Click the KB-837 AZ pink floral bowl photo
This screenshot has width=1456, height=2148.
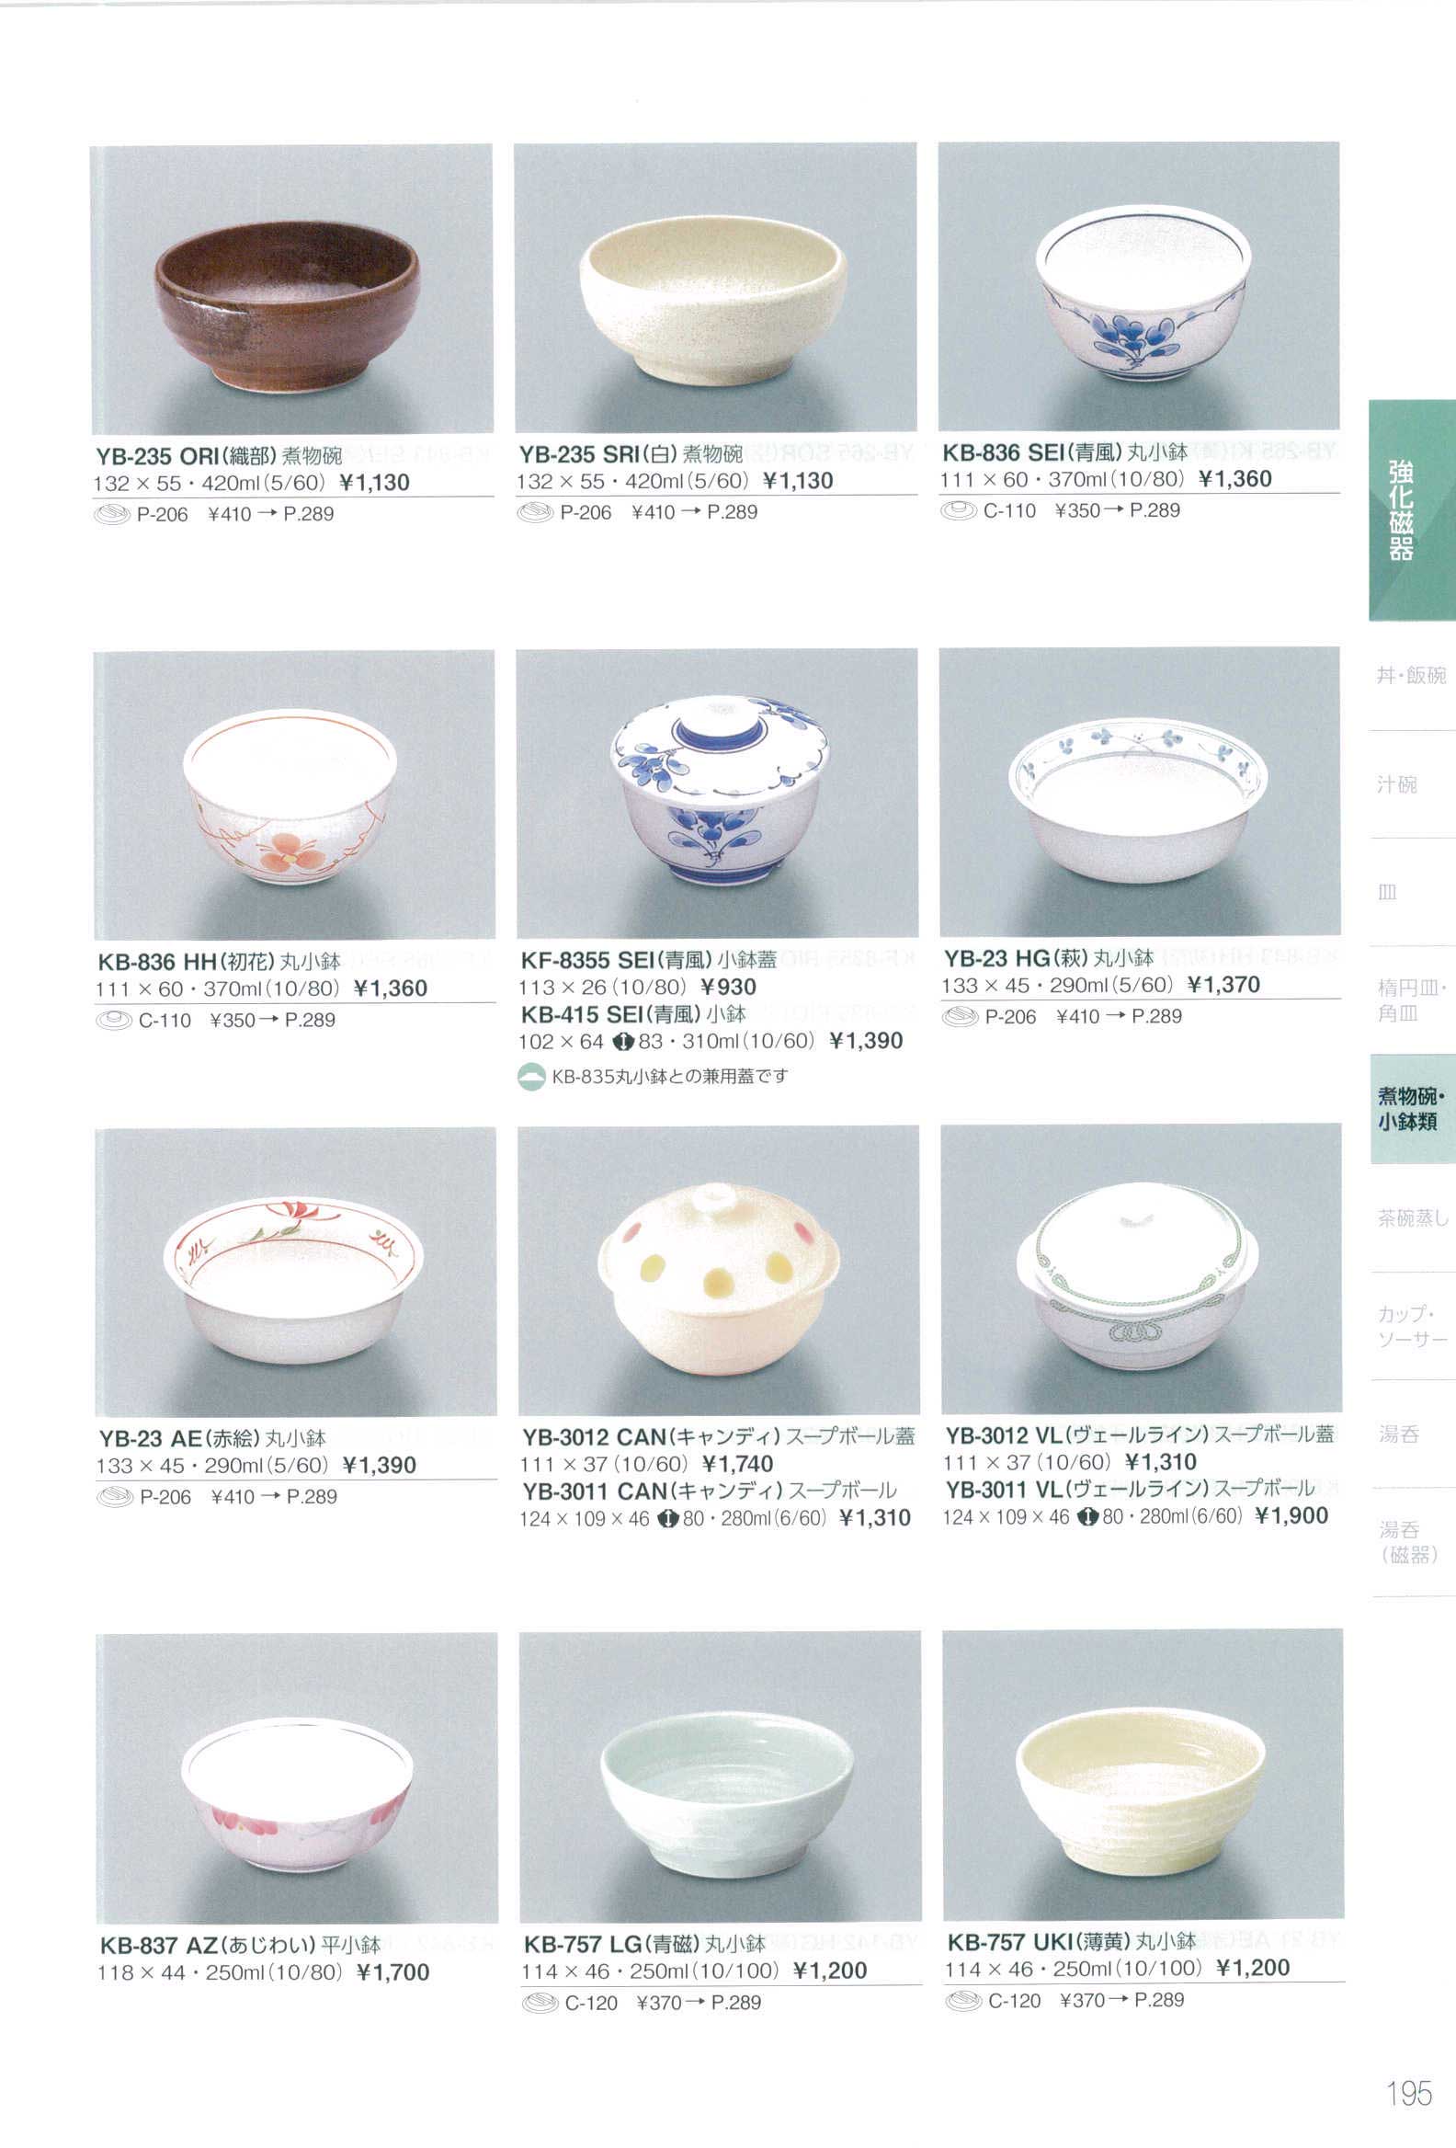pos(297,1777)
